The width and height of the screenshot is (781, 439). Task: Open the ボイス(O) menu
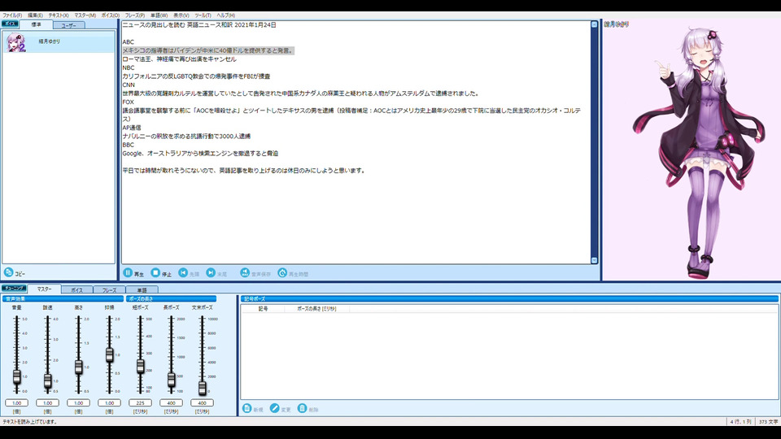(x=111, y=15)
